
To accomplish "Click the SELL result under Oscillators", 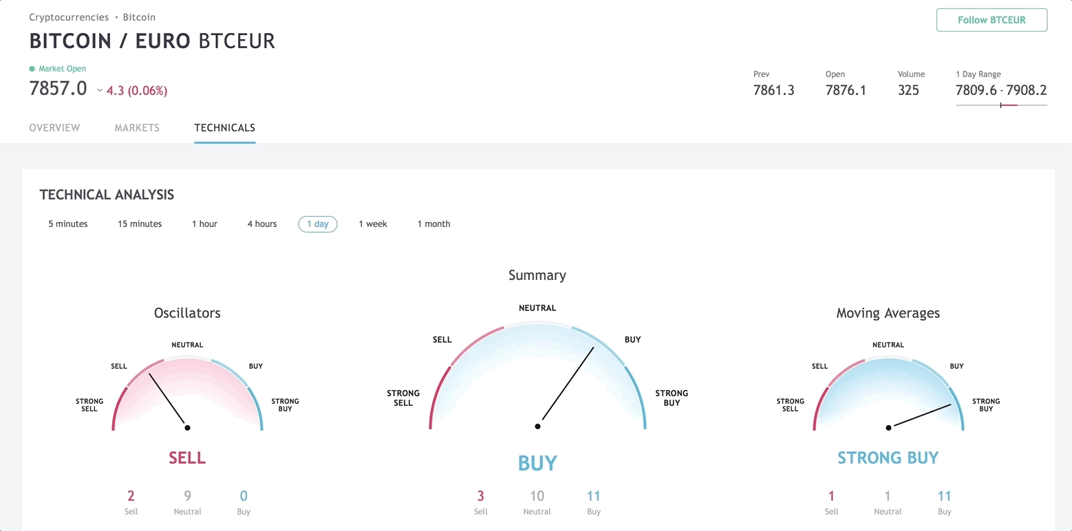I will point(187,457).
